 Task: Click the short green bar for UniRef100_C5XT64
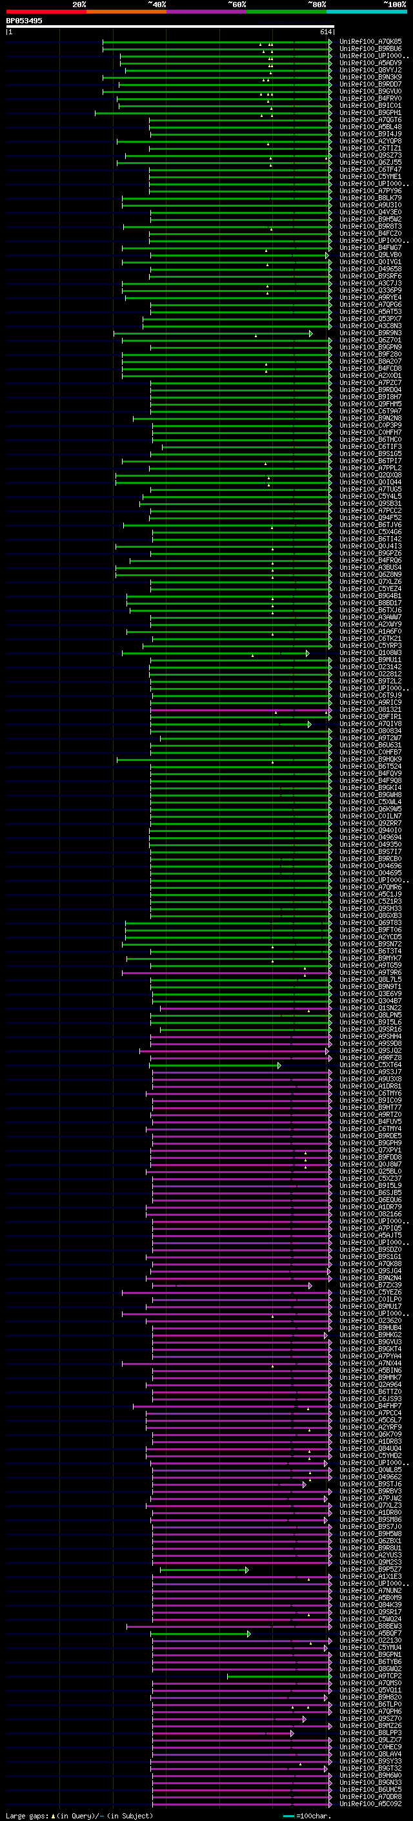tap(216, 1065)
